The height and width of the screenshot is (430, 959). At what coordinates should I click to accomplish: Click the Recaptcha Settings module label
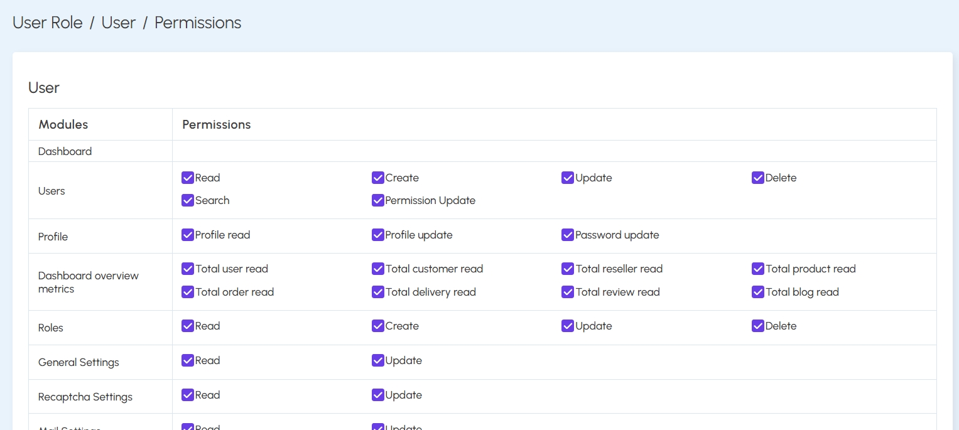85,397
